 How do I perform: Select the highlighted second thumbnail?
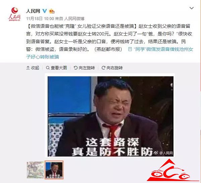tap(54, 170)
